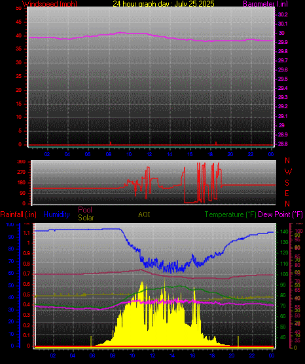Click hour '16' under the bottom graph
Viewport: 305px width, 364px height.
pyautogui.click(x=192, y=355)
